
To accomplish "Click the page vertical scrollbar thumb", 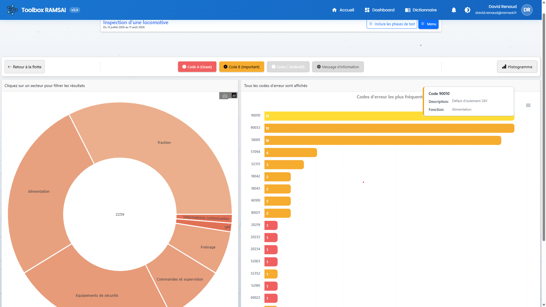I will 544,127.
